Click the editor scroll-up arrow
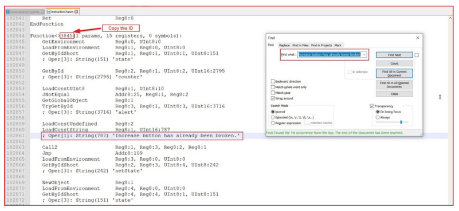459x211 pixels. pos(450,18)
